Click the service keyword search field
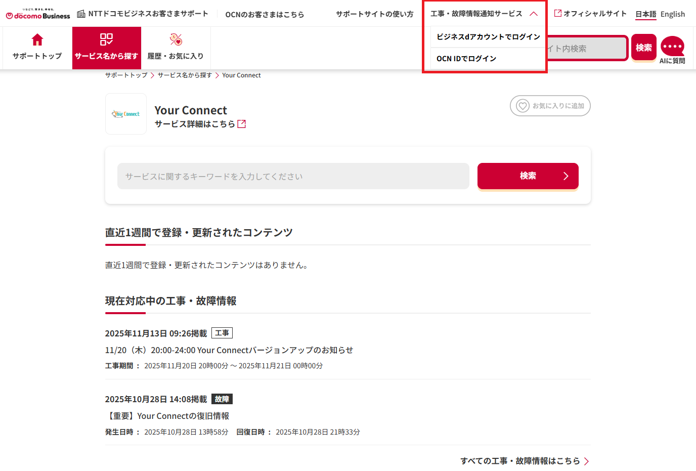This screenshot has height=471, width=696. (293, 176)
